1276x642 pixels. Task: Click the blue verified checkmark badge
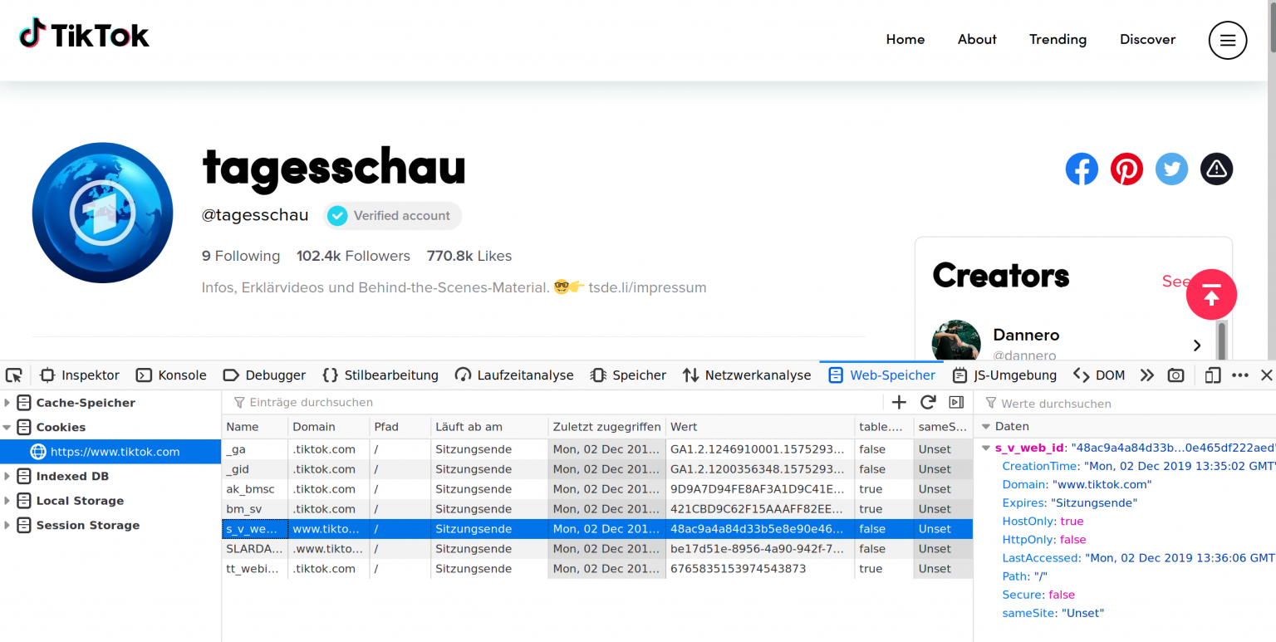pos(336,216)
